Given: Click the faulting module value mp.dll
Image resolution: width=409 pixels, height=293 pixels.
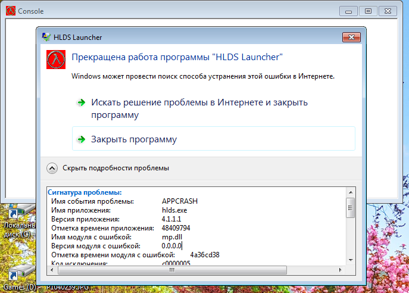Looking at the screenshot, I should pos(171,237).
